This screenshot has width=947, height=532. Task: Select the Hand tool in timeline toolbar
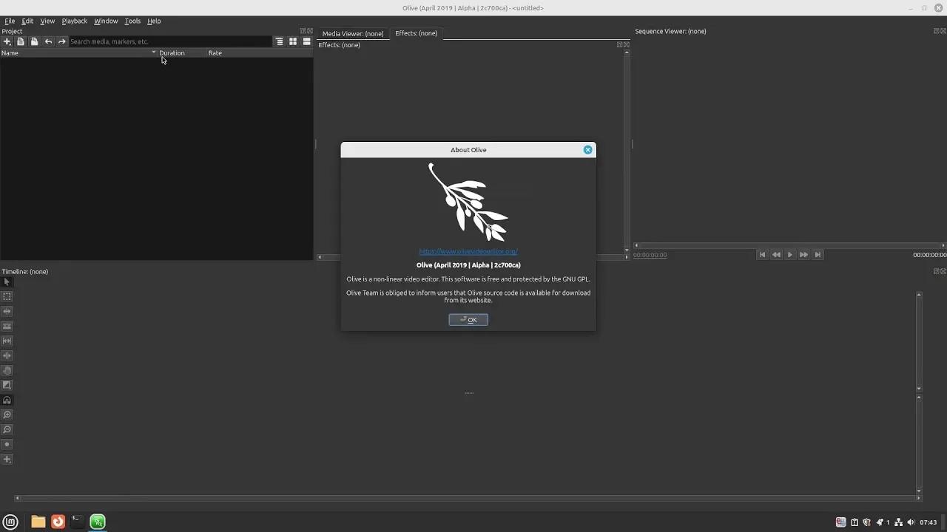click(x=7, y=370)
